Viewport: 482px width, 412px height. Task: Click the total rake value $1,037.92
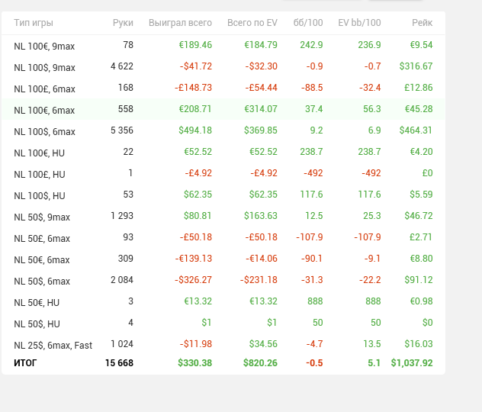coord(412,363)
